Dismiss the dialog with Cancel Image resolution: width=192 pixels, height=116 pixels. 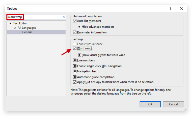[173, 104]
